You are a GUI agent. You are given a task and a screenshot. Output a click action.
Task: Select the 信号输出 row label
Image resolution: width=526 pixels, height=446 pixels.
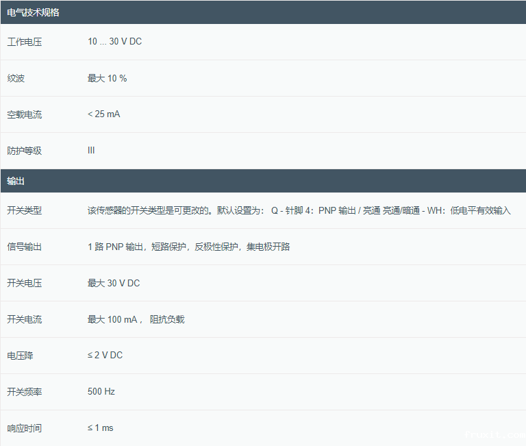click(x=25, y=247)
